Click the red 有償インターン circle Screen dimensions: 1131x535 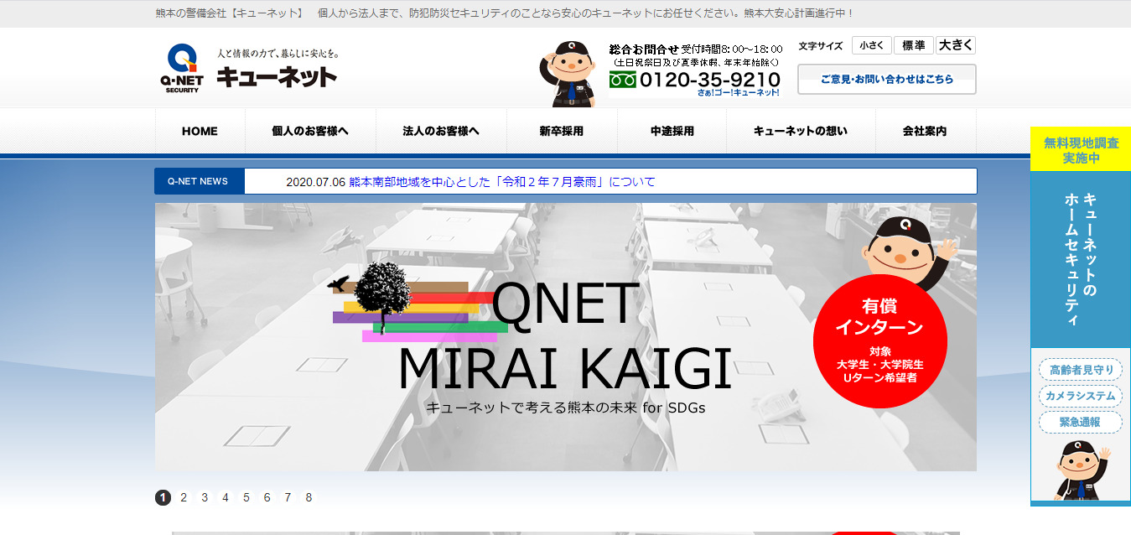click(879, 341)
